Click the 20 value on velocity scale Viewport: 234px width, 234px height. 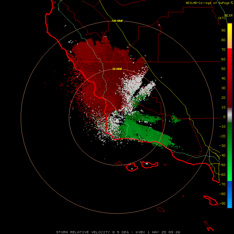pos(223,98)
